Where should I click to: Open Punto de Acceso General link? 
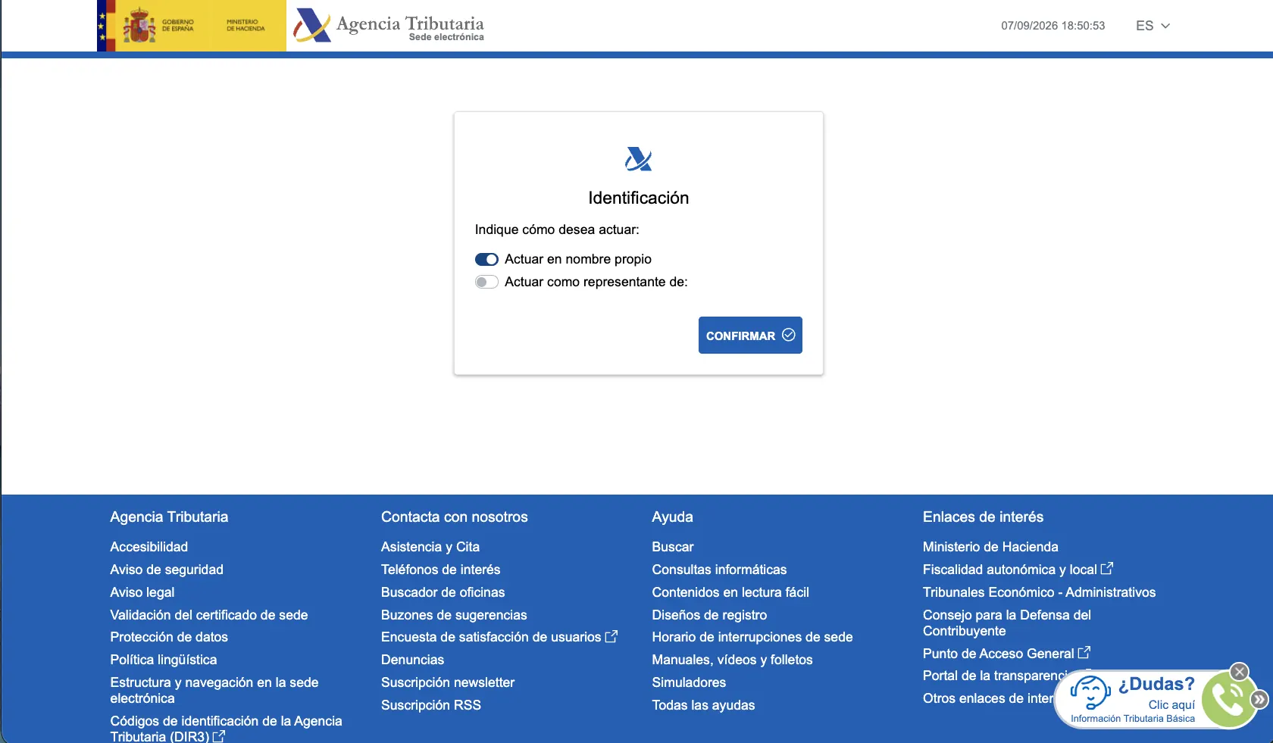1006,654
